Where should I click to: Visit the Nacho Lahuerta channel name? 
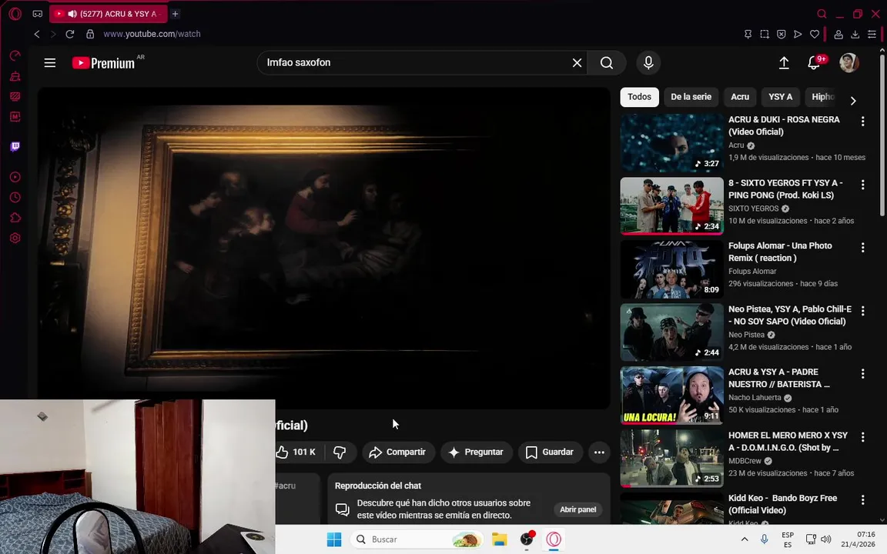(x=755, y=397)
